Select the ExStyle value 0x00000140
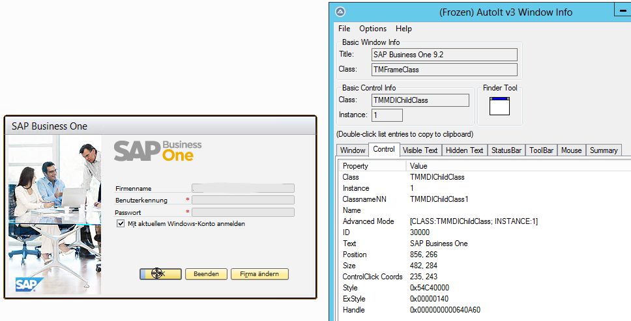 429,299
